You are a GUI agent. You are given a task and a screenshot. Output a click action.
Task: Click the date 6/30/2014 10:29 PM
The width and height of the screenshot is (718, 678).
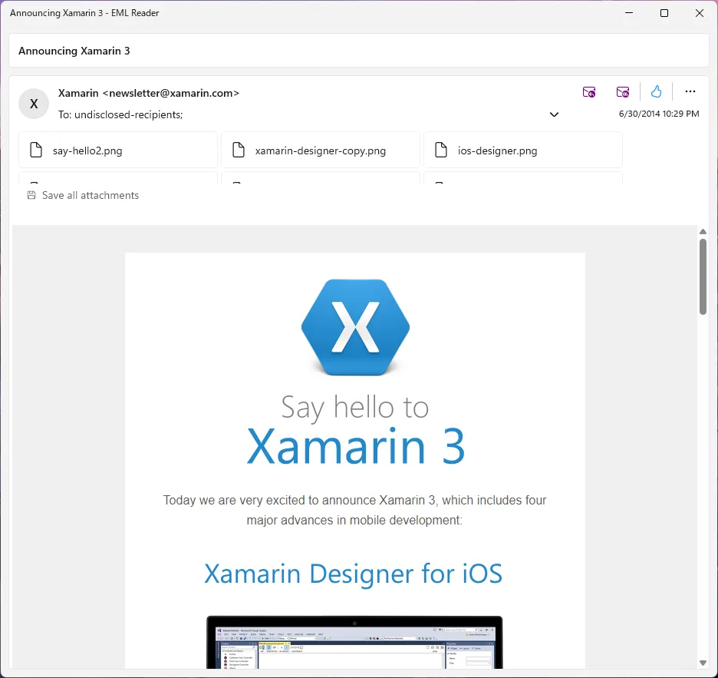pos(659,114)
